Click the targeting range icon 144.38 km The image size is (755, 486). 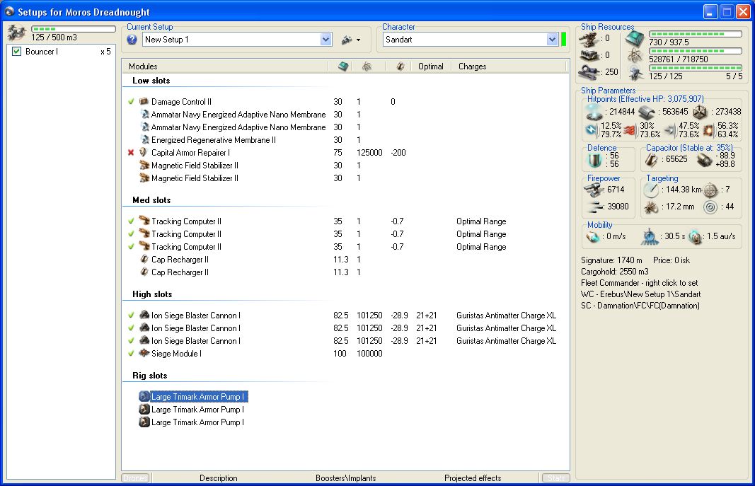(x=651, y=190)
